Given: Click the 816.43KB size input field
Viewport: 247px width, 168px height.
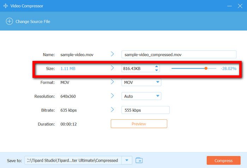Looking at the screenshot, I should click(137, 68).
